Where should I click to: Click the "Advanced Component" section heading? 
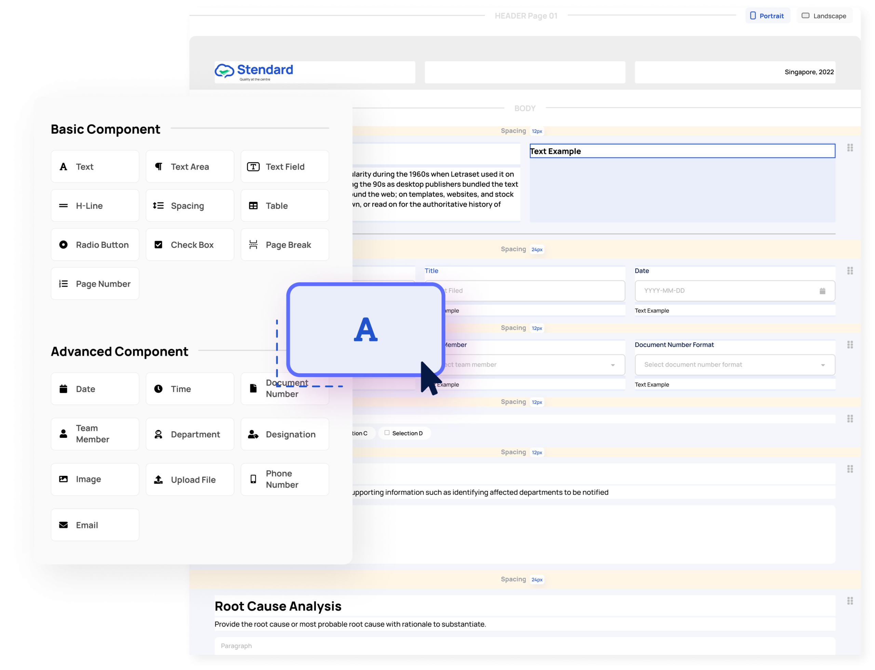(119, 351)
